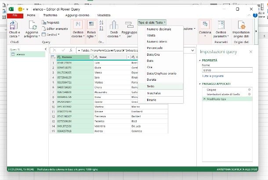Open the Gestisci dropdown in Query group

coord(51,35)
